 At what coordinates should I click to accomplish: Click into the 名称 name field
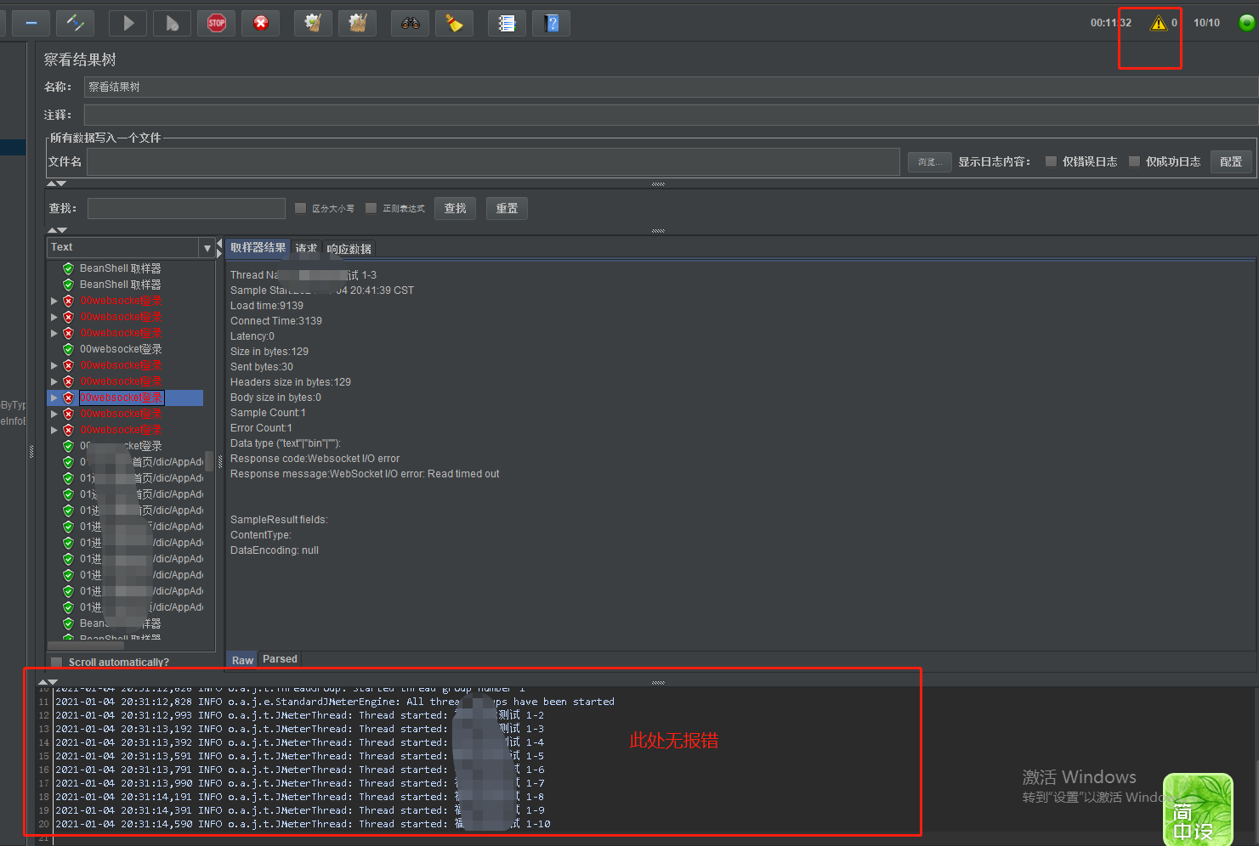[671, 87]
